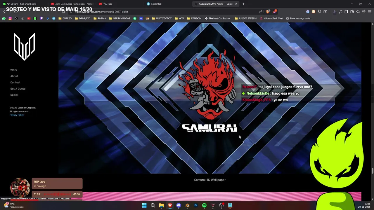This screenshot has width=374, height=210.
Task: Open the Brave Wallet icon
Action: point(352,12)
